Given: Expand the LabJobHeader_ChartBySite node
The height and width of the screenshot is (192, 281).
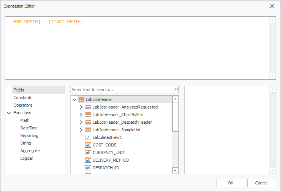Looking at the screenshot, I should pos(81,115).
